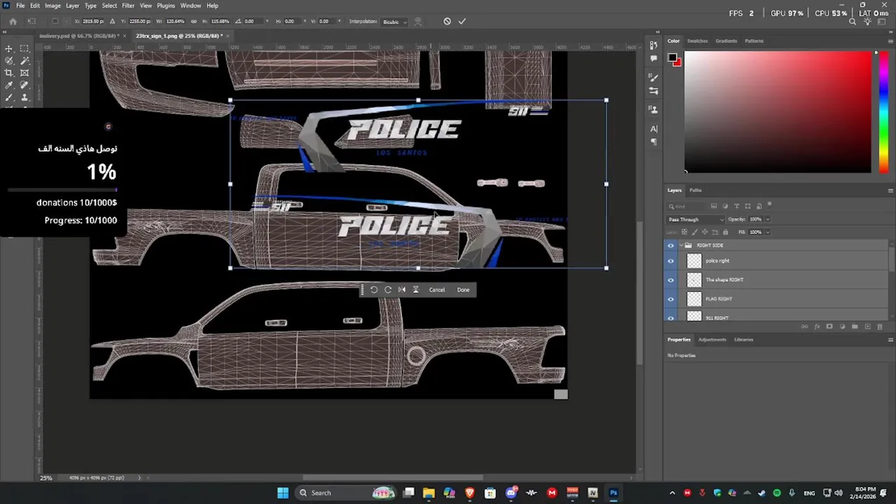Viewport: 896px width, 504px height.
Task: Select the Spot Healing Brush tool
Action: 24,85
